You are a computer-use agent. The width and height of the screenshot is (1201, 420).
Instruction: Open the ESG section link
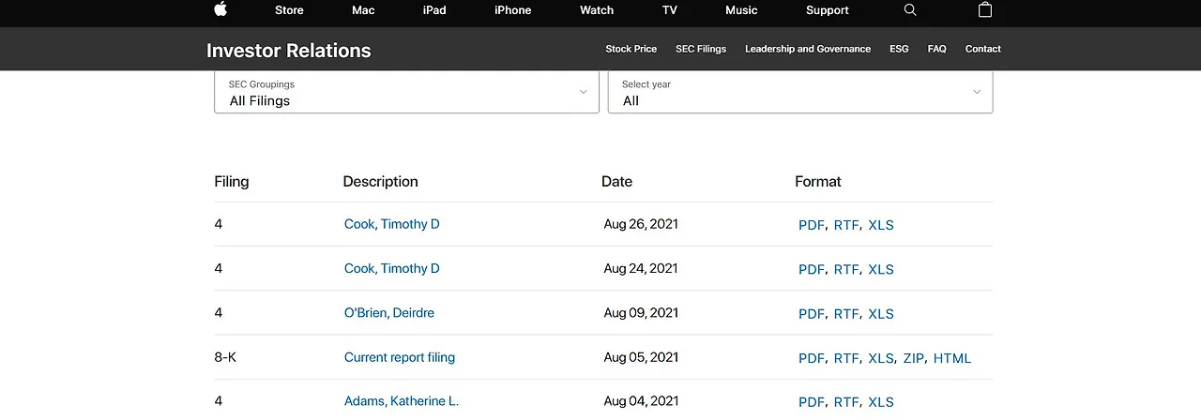tap(899, 49)
